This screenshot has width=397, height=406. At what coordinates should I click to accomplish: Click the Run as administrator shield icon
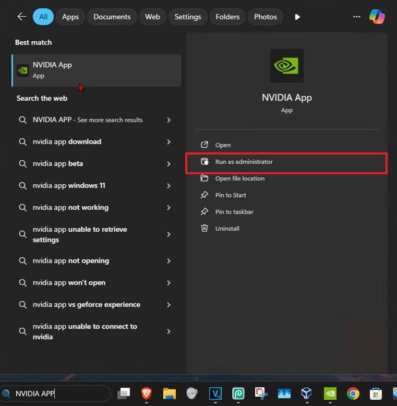click(x=204, y=161)
